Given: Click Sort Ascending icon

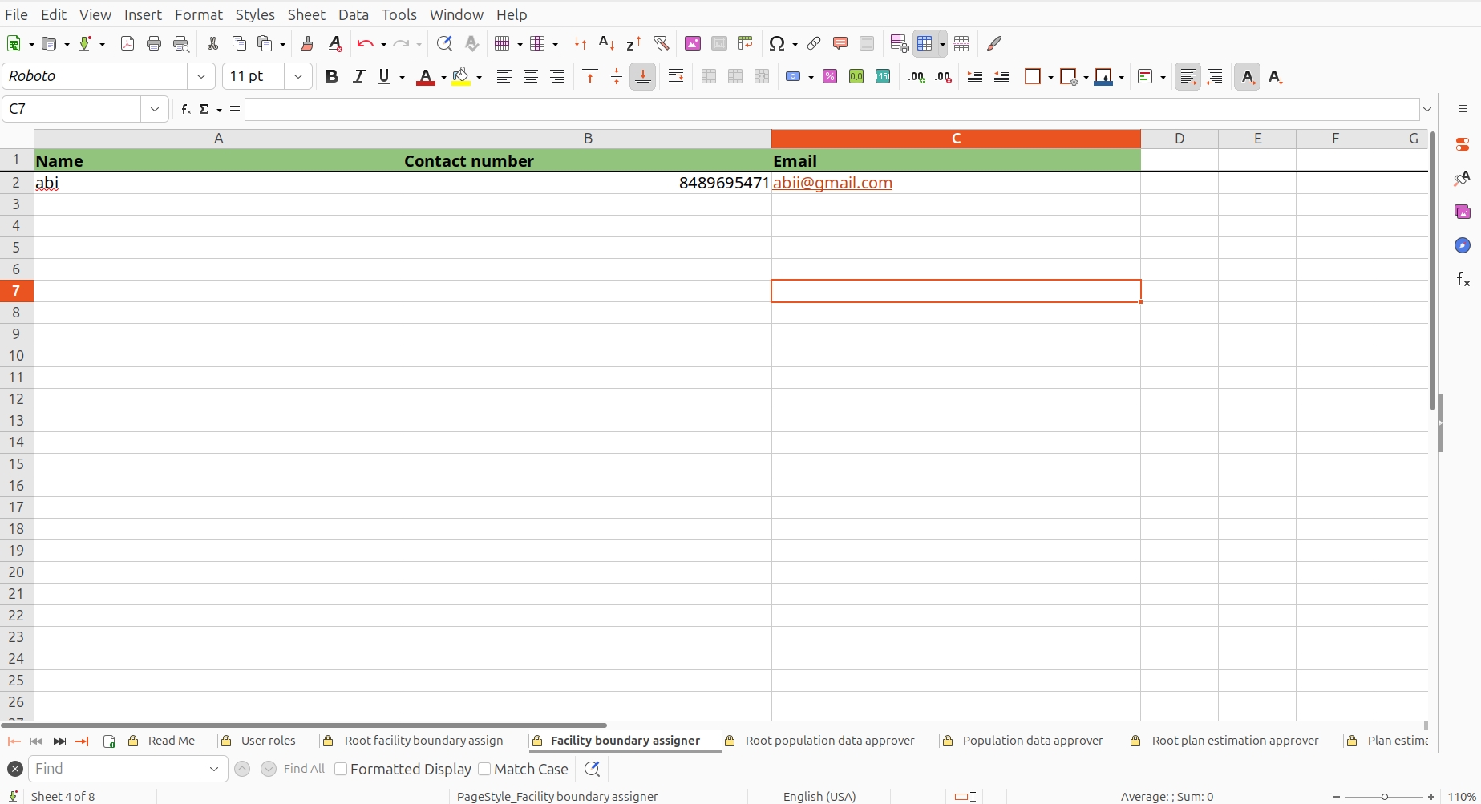Looking at the screenshot, I should [607, 44].
